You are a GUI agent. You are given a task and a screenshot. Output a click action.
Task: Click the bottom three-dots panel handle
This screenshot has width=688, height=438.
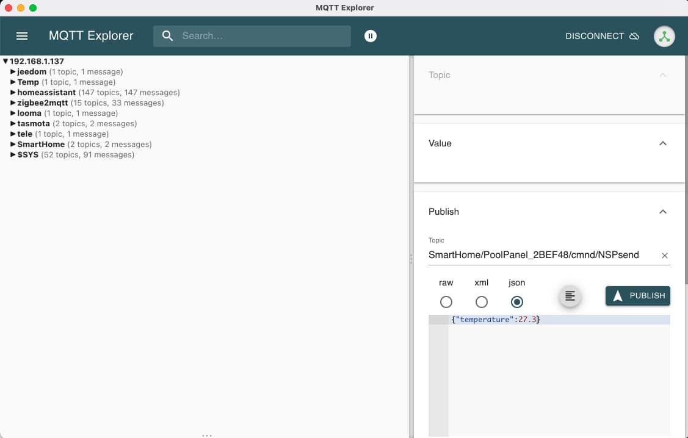pos(207,436)
